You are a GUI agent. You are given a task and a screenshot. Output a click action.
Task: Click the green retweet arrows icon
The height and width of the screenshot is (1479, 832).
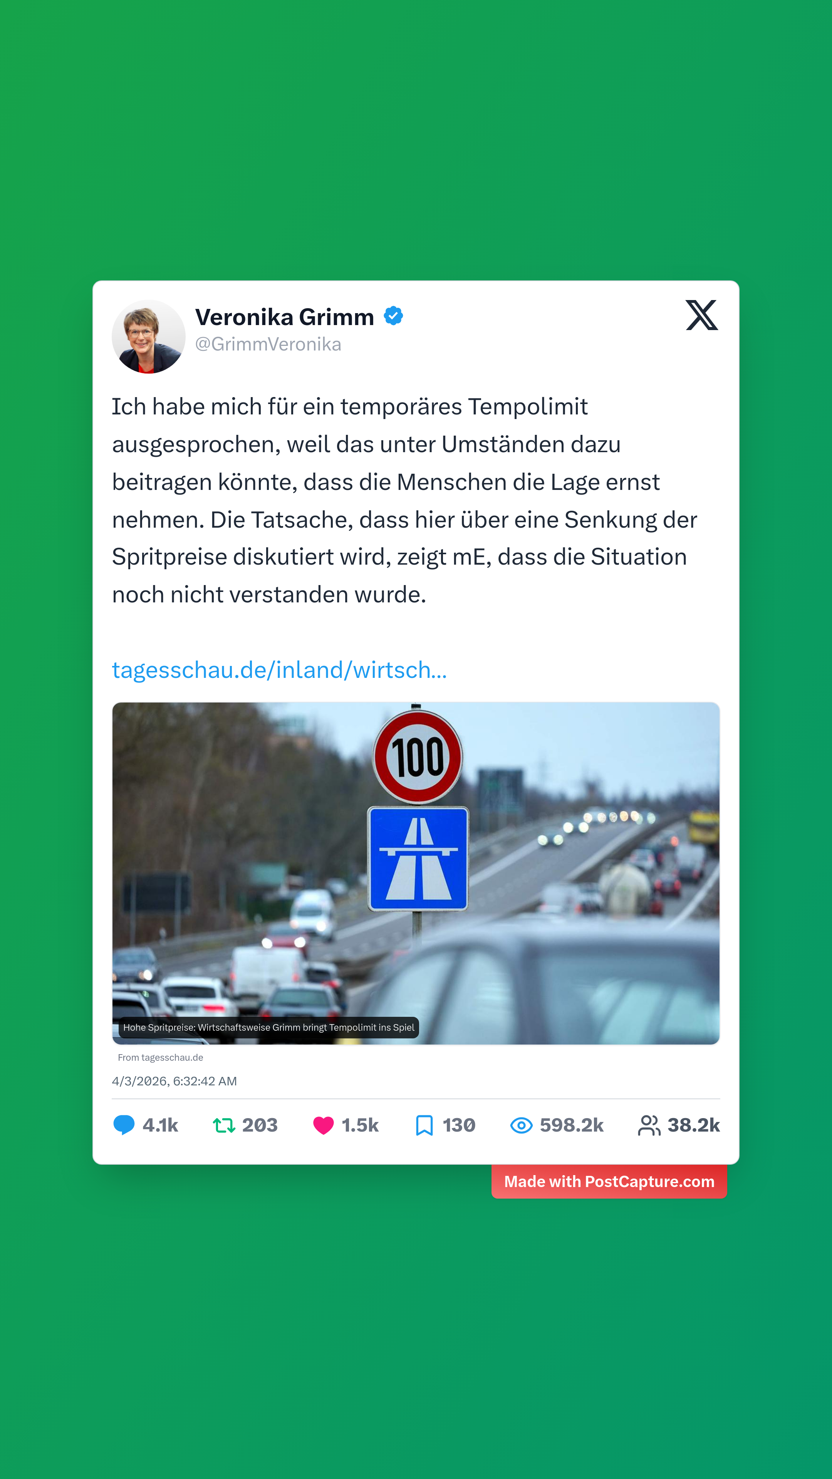click(224, 1125)
